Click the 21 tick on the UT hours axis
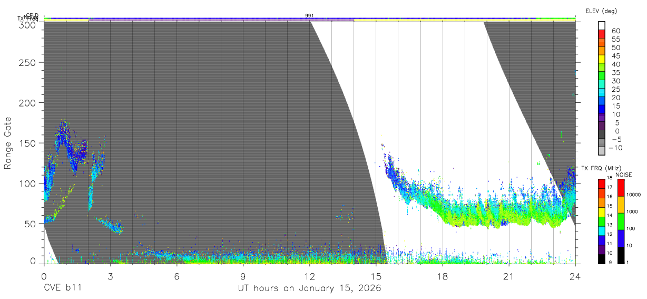Screen dimensions: 647x299 coord(509,276)
